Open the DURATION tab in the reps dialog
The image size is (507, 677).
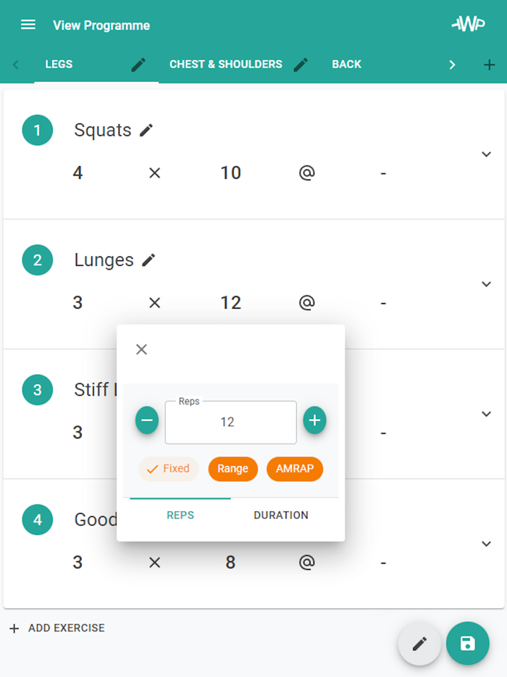[280, 515]
